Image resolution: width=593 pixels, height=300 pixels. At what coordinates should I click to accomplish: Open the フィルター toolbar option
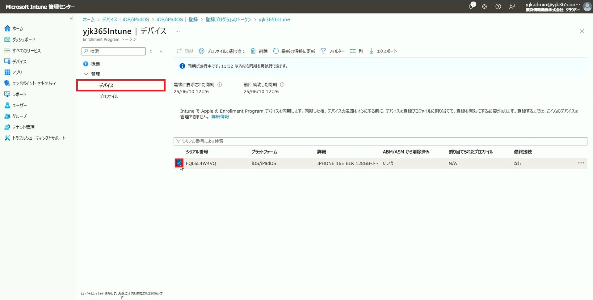(x=332, y=51)
